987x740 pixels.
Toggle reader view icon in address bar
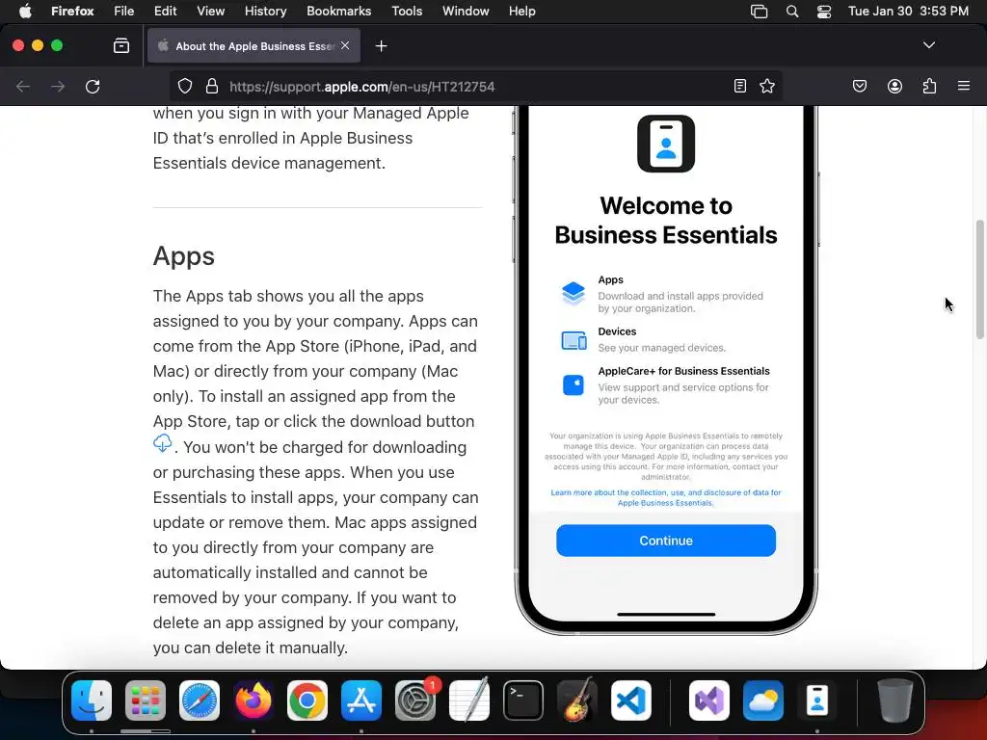point(740,86)
